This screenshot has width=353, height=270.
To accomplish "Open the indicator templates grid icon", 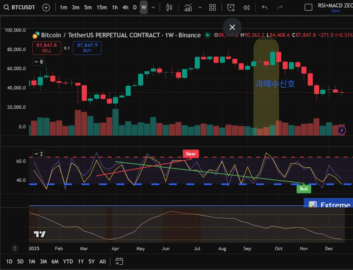I will tap(212, 7).
